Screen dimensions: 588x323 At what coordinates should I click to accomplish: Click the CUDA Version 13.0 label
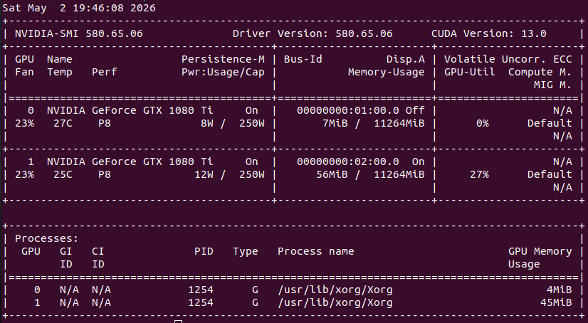pyautogui.click(x=488, y=33)
